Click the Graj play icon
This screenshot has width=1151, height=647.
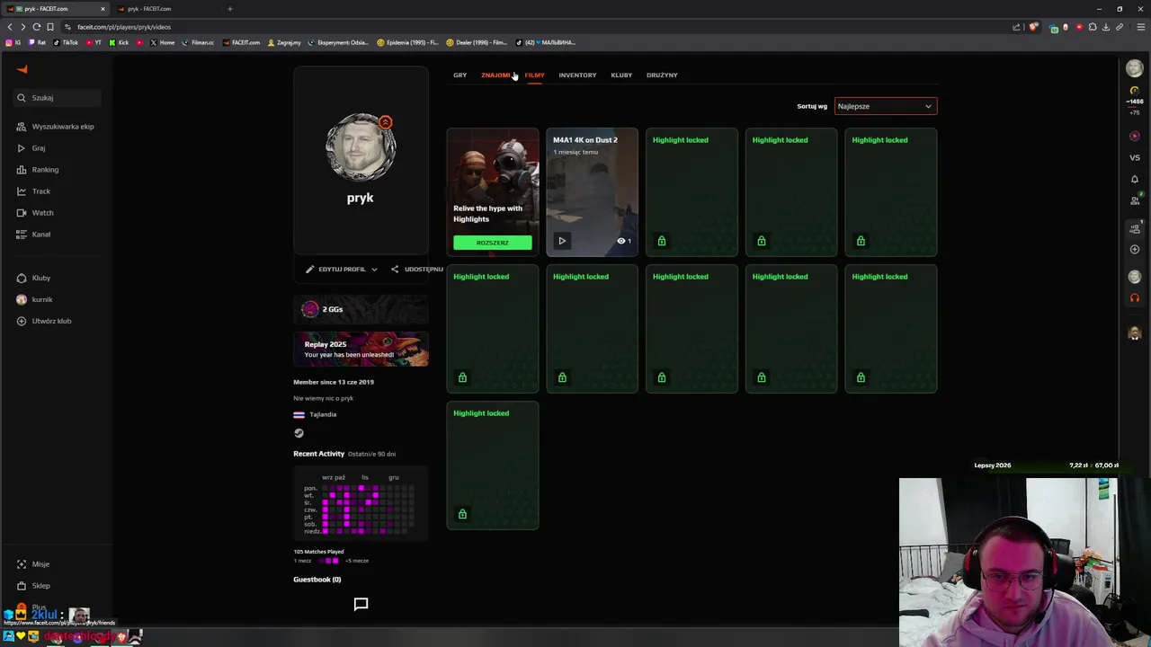pos(21,148)
